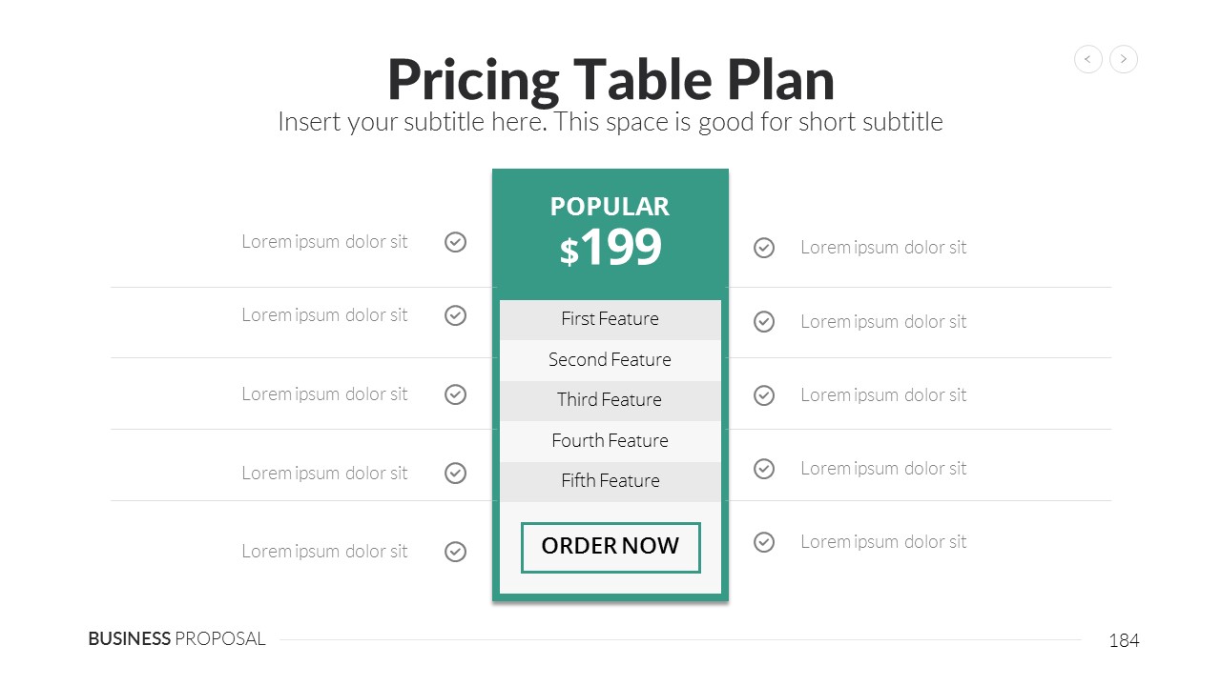
Task: Click the fourth checkmark icon in right column
Action: click(x=764, y=469)
